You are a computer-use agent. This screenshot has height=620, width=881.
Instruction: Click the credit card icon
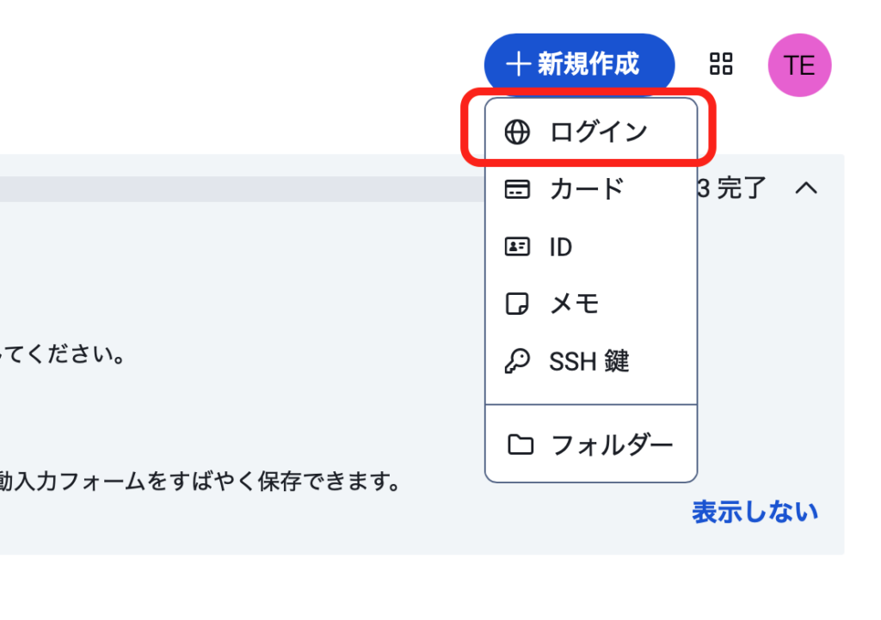517,189
